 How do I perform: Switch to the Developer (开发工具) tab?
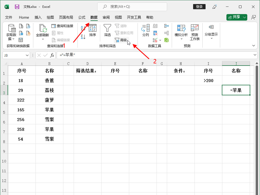tap(134, 17)
